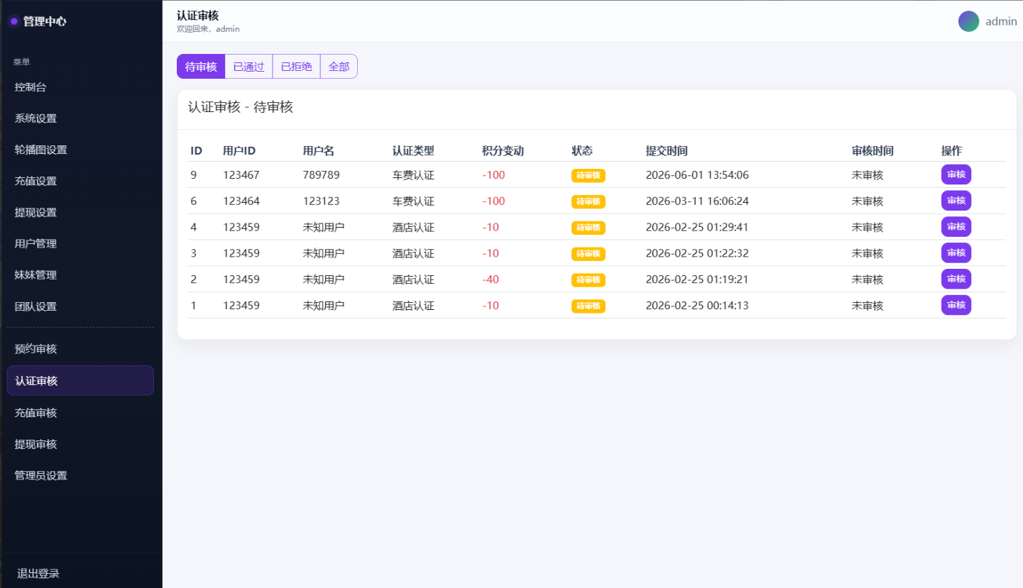Open 妹妹管理 in the sidebar

(81, 274)
